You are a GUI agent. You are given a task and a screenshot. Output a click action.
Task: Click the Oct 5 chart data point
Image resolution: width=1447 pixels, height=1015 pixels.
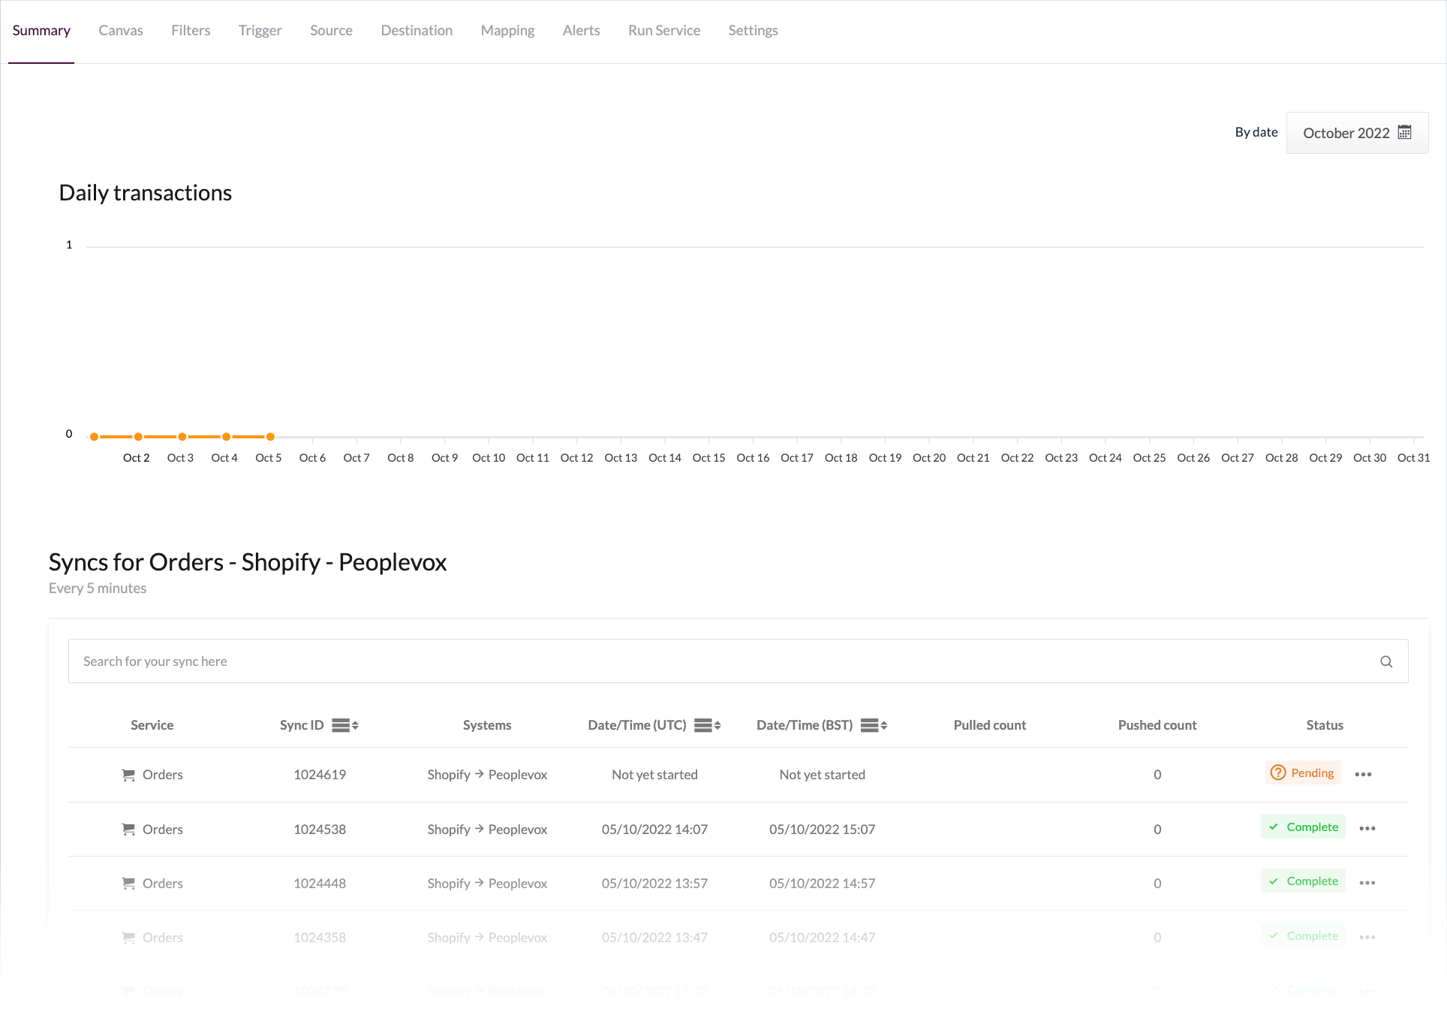tap(270, 437)
